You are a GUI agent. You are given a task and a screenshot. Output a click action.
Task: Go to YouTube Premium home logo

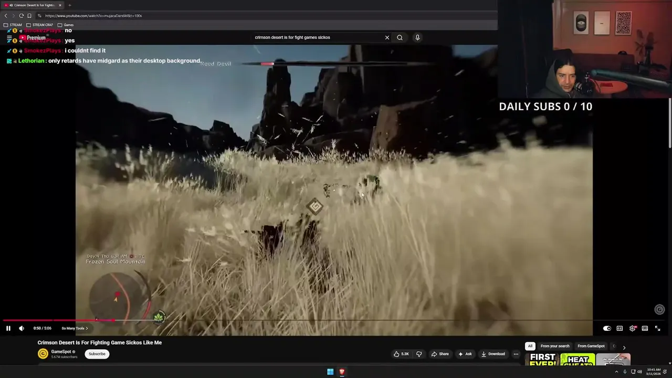point(33,38)
